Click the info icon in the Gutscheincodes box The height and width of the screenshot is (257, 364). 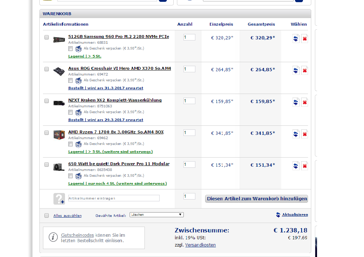53,237
